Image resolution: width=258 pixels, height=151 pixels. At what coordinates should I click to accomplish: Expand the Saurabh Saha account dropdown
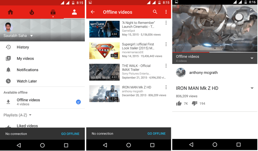[x=31, y=36]
